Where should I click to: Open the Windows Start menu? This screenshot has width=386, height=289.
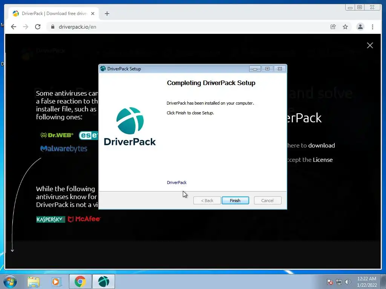pos(10,281)
